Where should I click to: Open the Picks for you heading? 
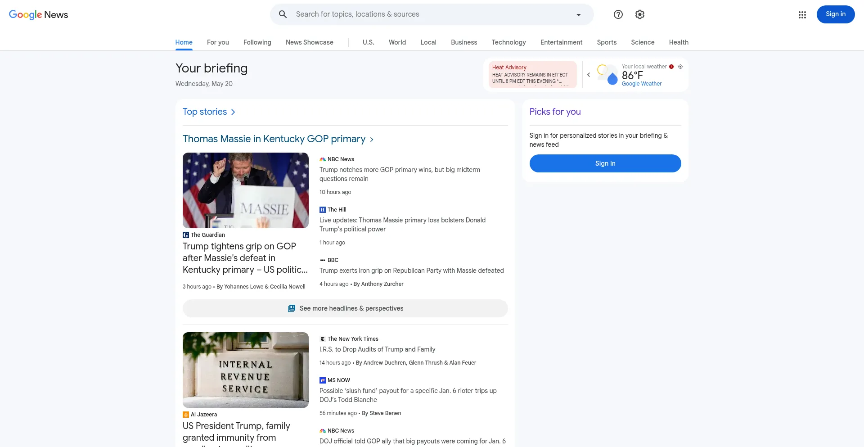555,112
